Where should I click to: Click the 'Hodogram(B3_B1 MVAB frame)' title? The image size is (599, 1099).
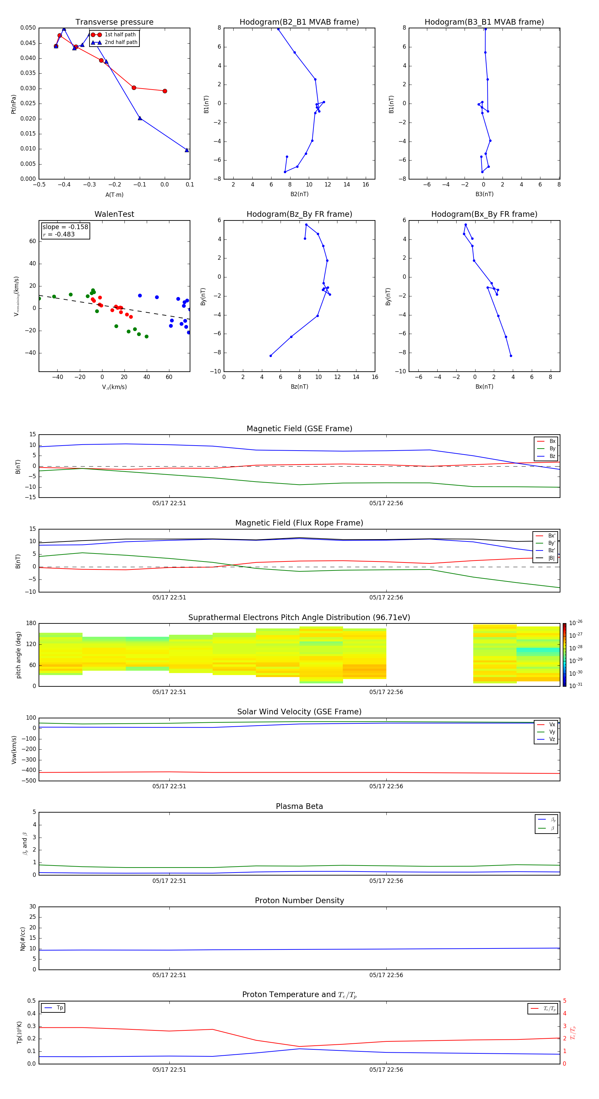(484, 22)
